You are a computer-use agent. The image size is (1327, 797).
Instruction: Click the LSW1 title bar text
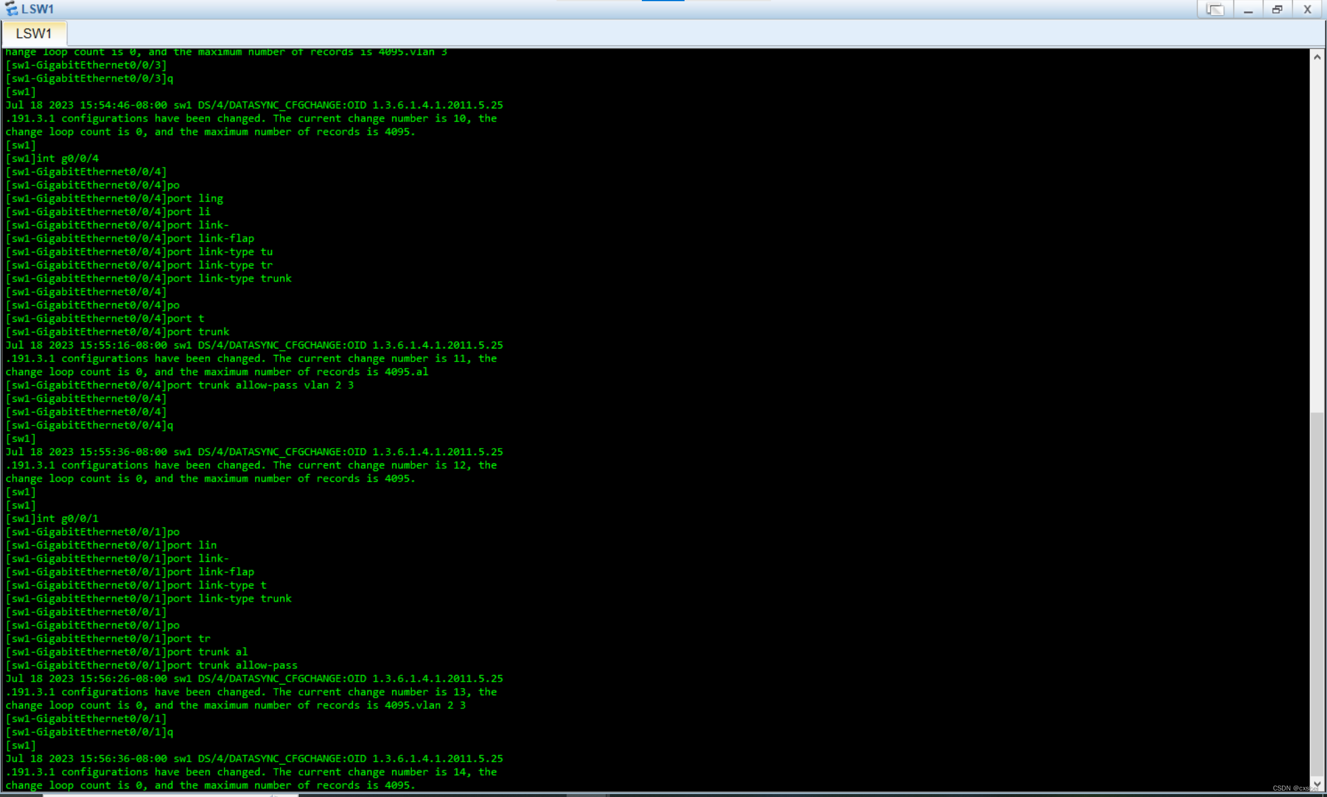pos(37,9)
